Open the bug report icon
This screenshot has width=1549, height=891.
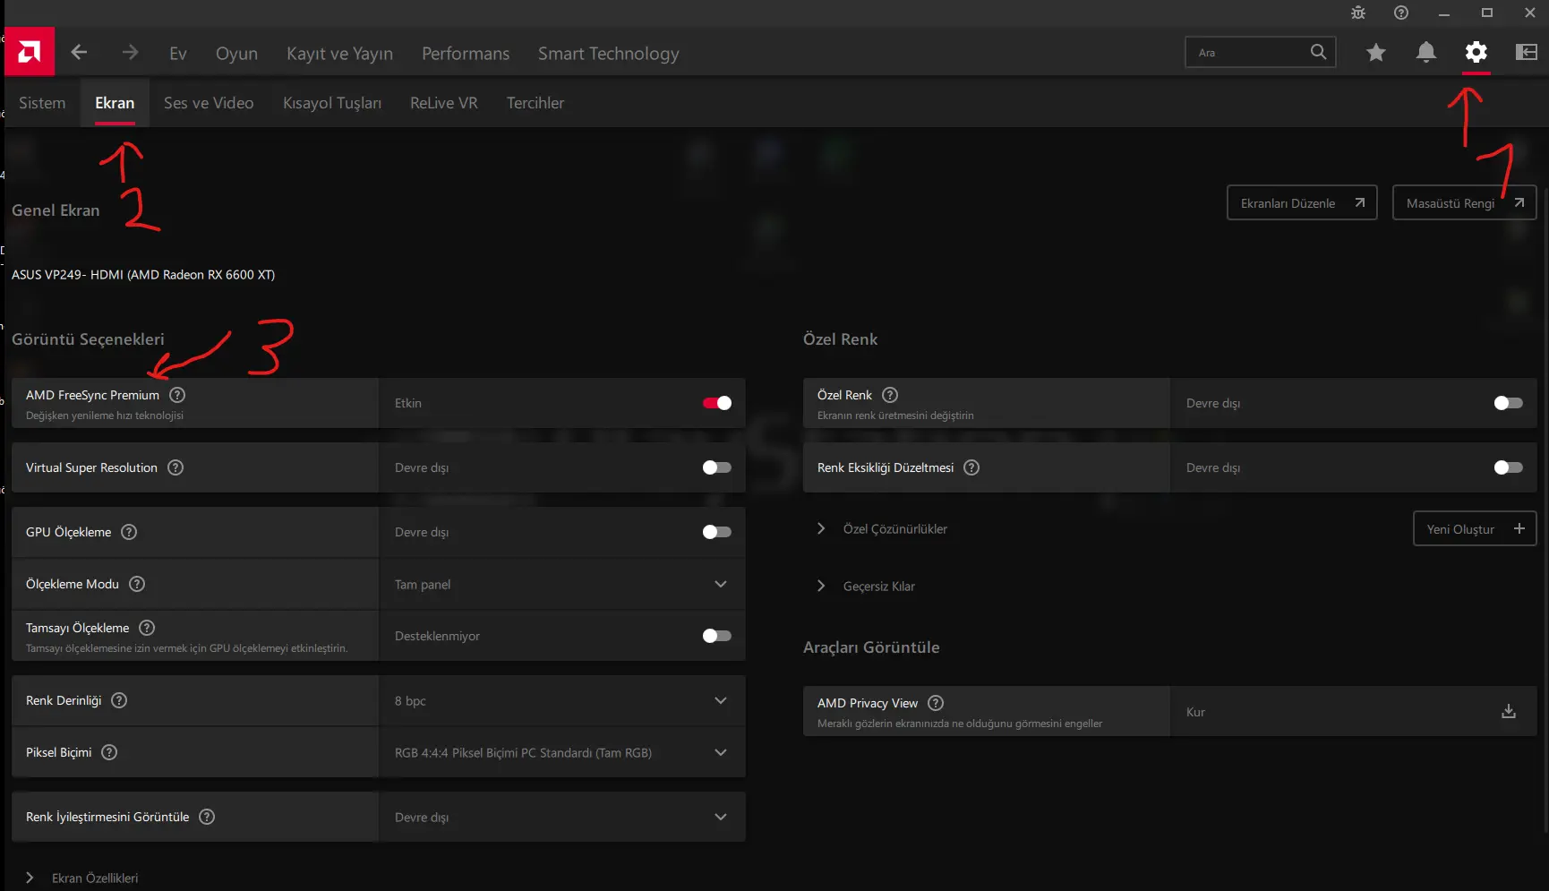click(1358, 13)
